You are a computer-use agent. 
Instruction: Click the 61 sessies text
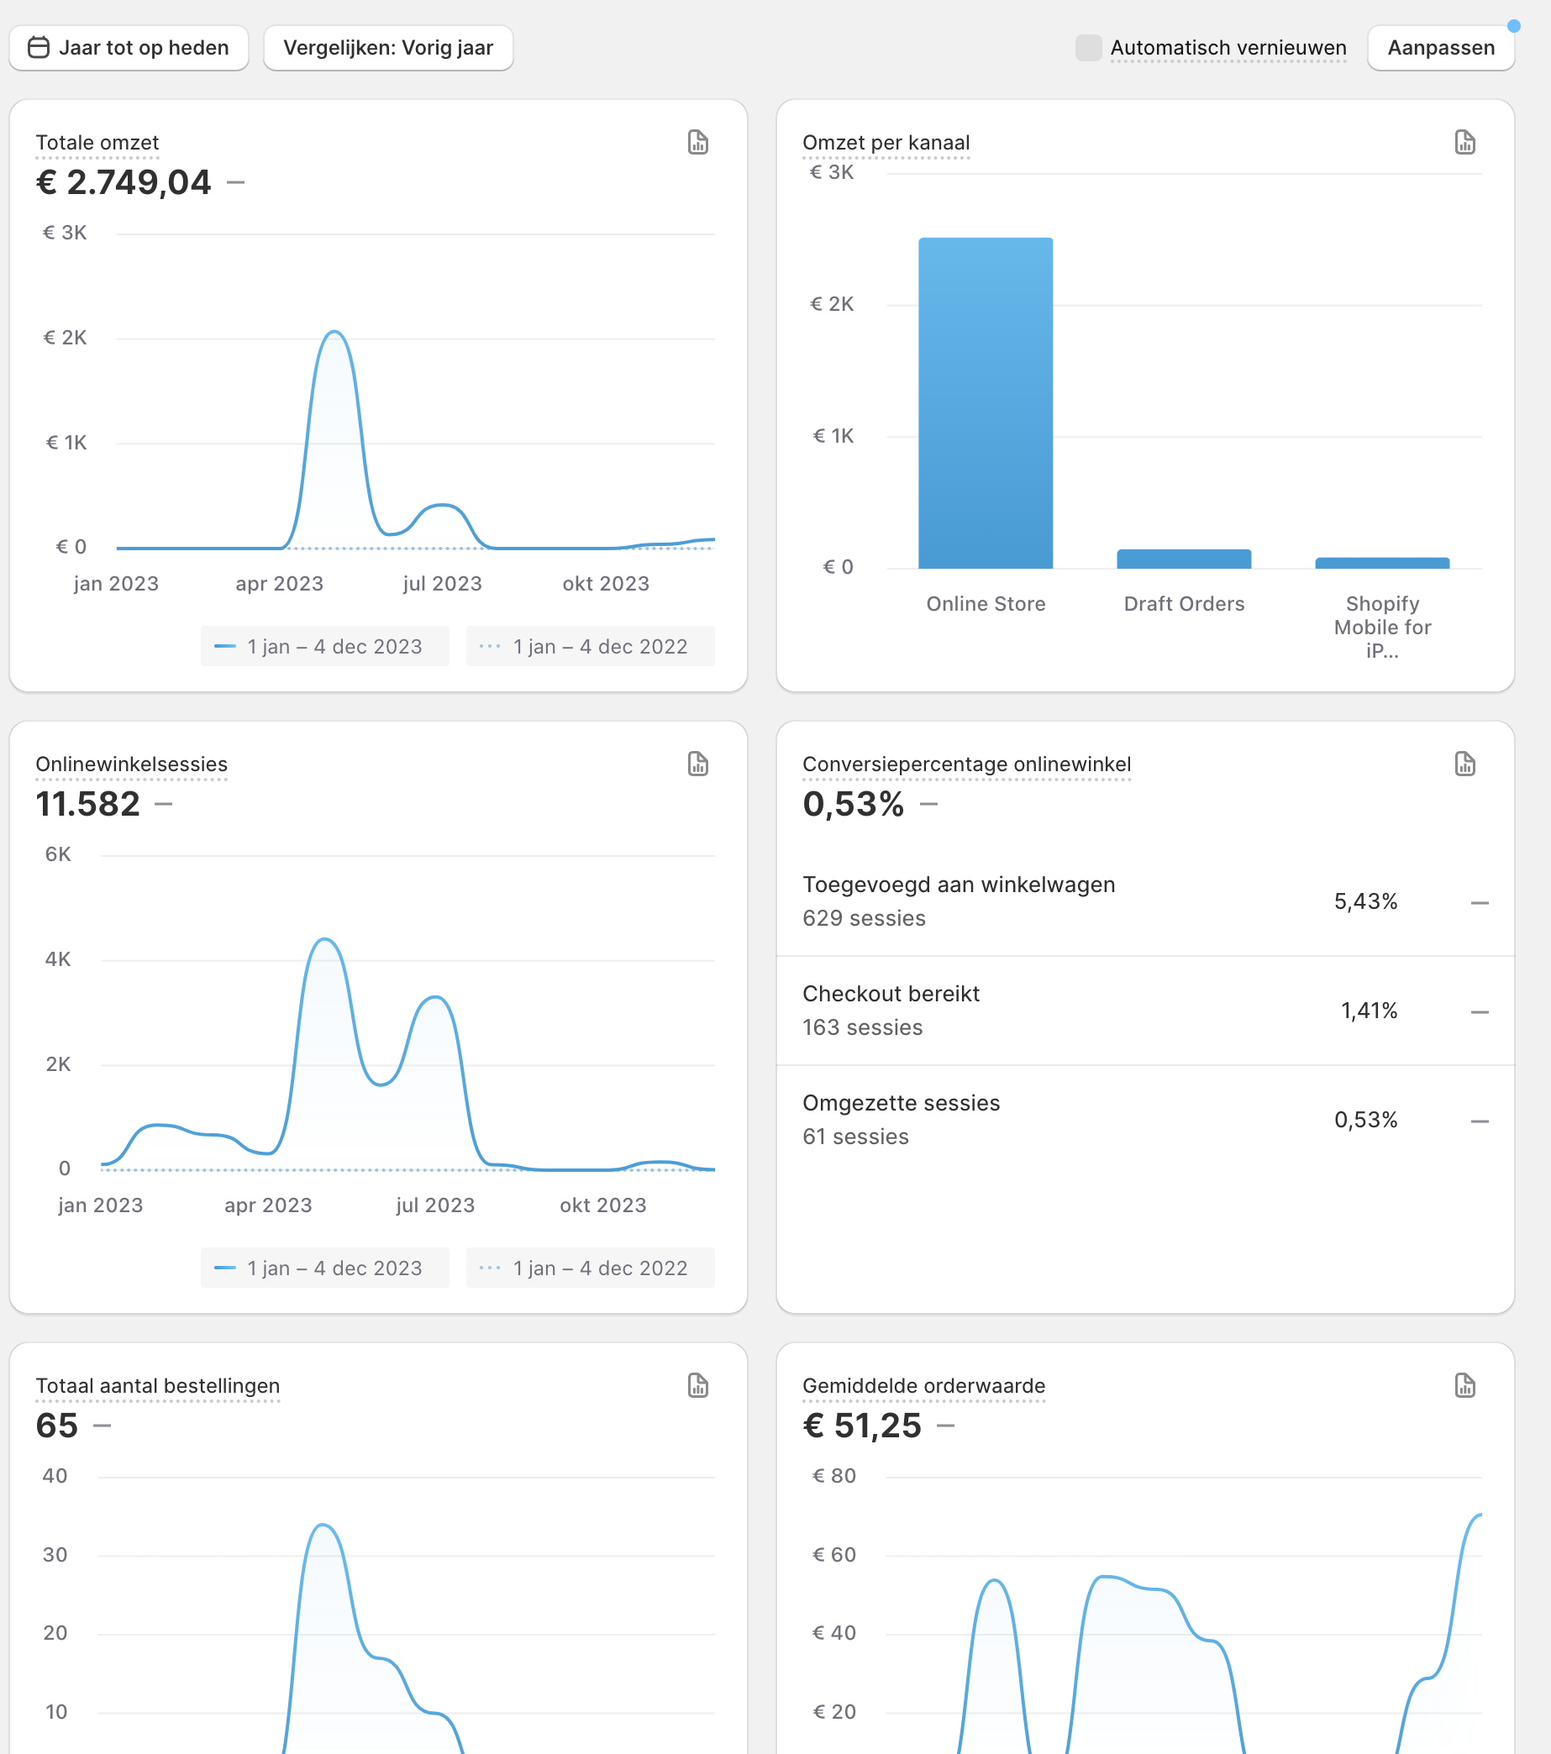854,1137
